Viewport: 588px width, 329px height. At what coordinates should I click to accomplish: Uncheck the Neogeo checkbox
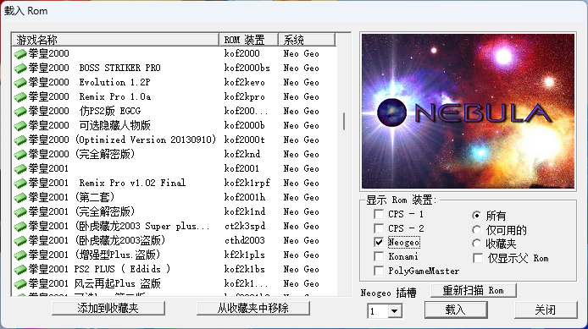coord(379,242)
